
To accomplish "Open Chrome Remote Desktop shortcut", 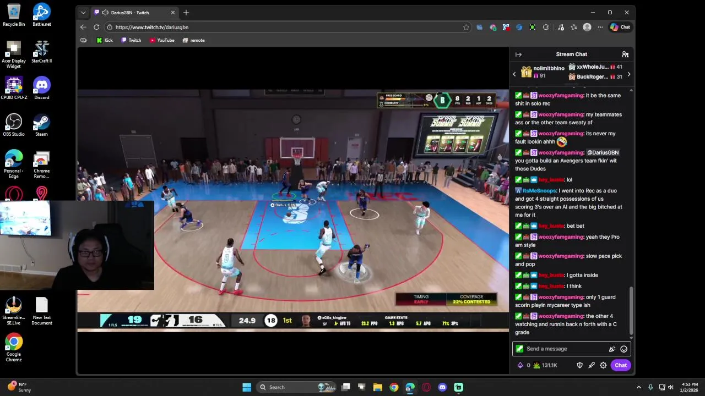I will tap(42, 165).
